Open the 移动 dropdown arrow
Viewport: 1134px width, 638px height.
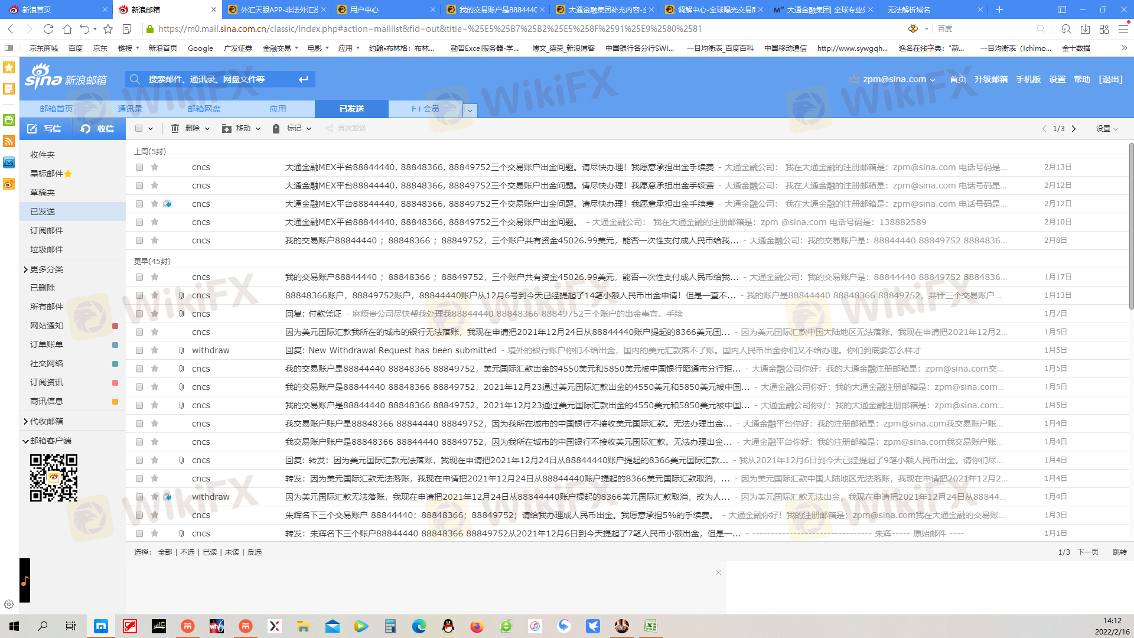(258, 129)
